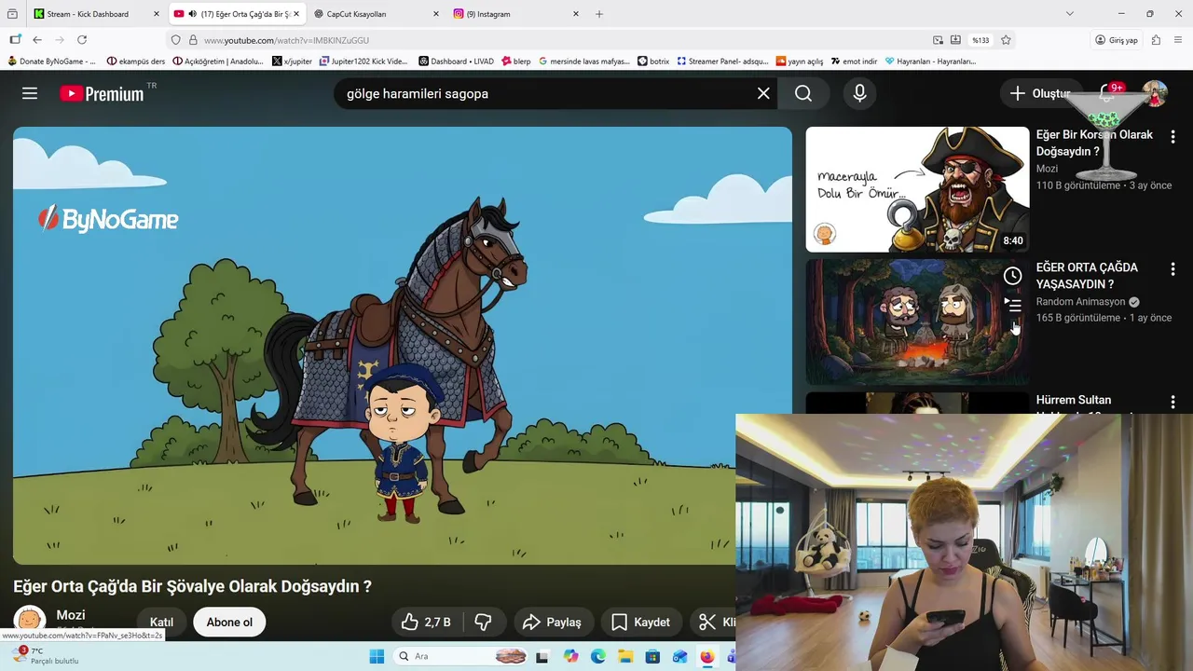The width and height of the screenshot is (1193, 671).
Task: Open the YouTube guide hamburger menu
Action: pyautogui.click(x=30, y=93)
